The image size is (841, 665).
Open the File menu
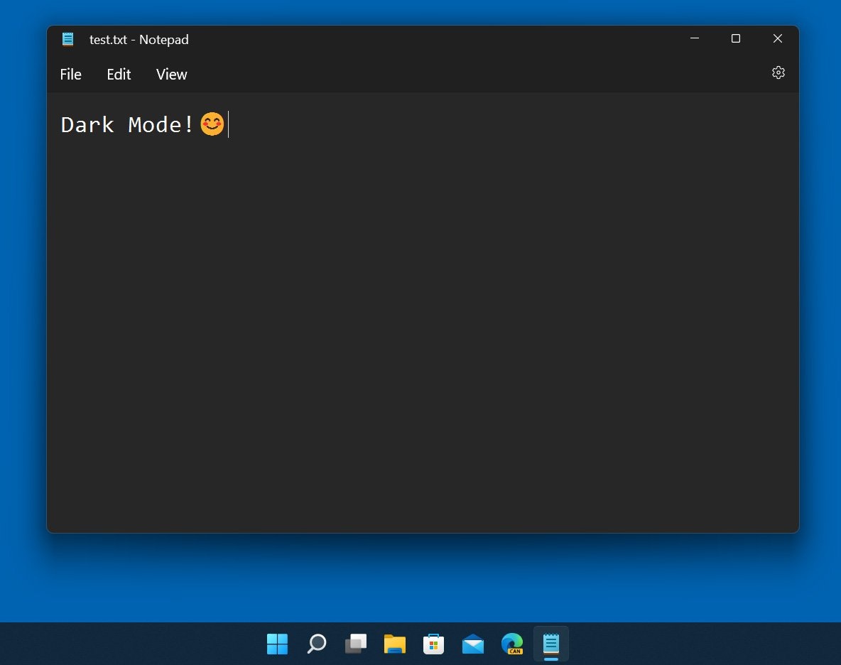(x=70, y=74)
